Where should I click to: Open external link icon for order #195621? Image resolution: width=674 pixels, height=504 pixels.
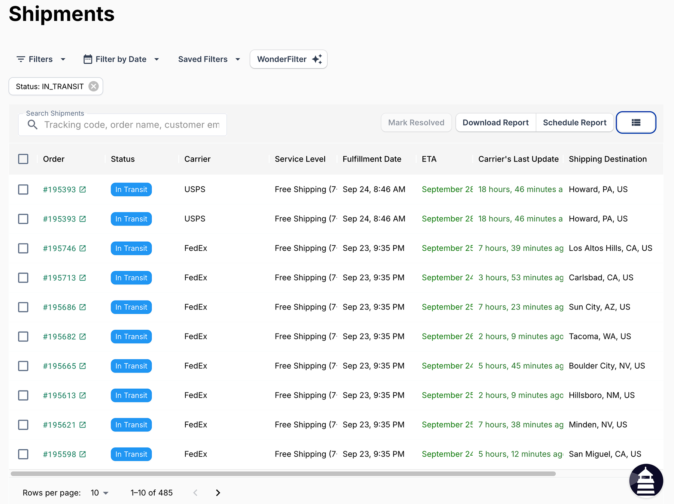pos(83,425)
